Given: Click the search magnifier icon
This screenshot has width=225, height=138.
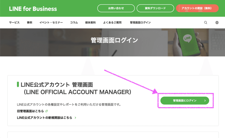Looking at the screenshot, I should click(206, 23).
